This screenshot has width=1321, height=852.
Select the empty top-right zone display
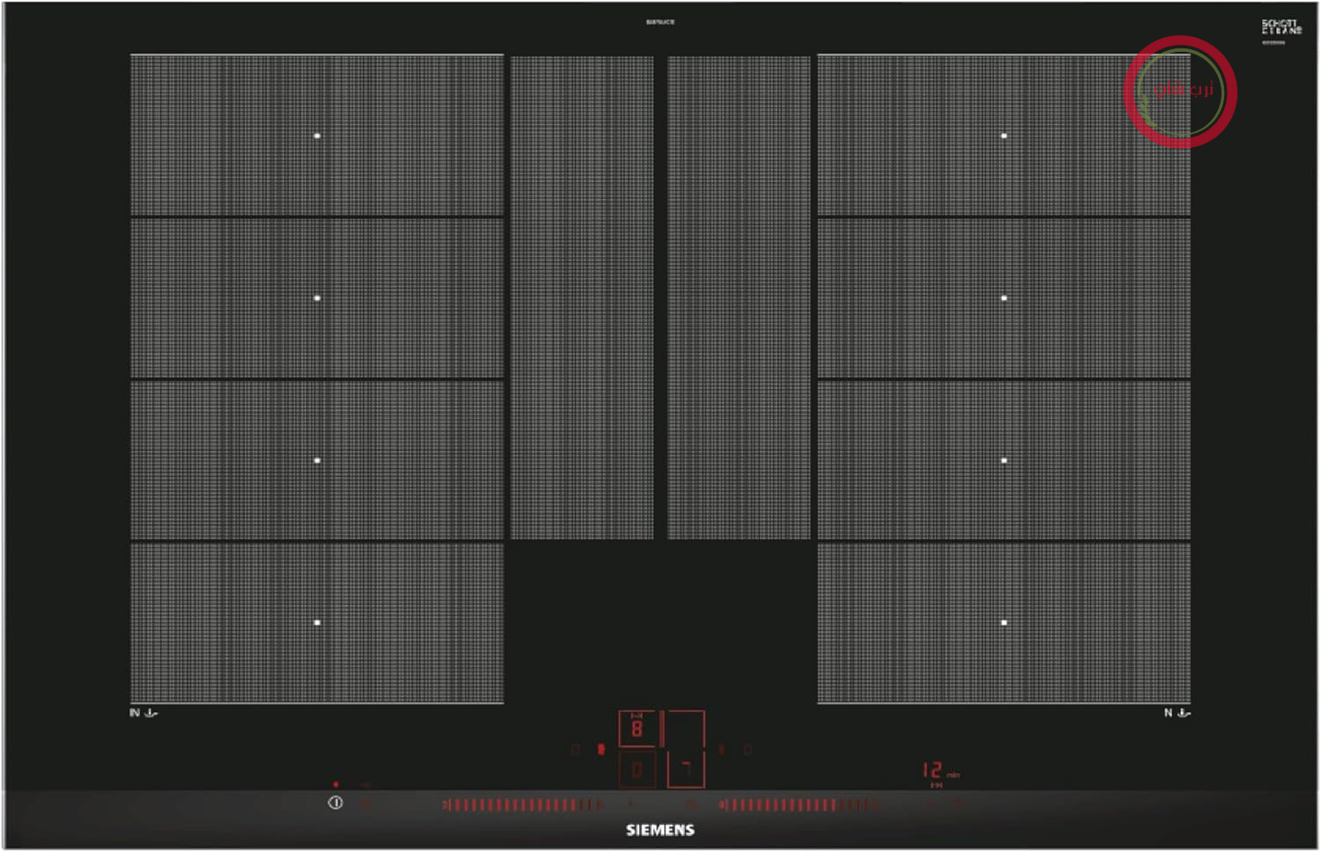686,729
